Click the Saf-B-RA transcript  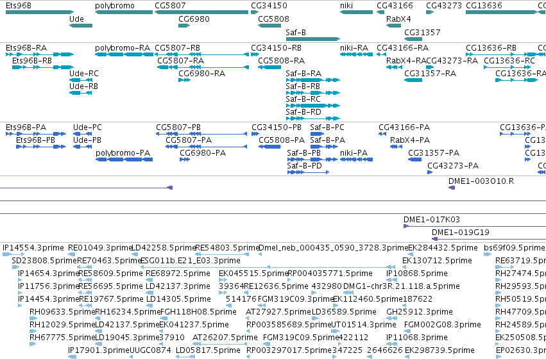312,80
